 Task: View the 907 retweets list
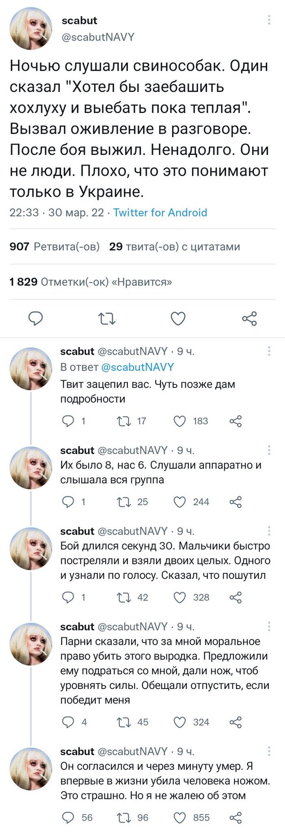pos(54,246)
